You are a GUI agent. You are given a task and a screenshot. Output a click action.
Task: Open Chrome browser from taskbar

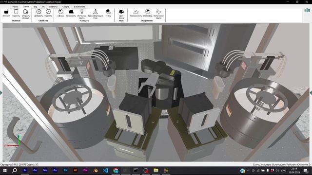click(116, 171)
